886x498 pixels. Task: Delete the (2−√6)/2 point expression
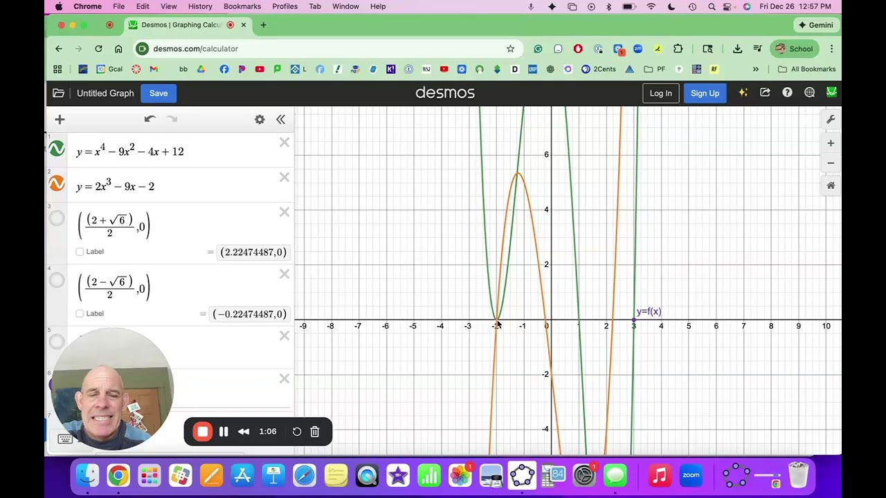tap(284, 274)
